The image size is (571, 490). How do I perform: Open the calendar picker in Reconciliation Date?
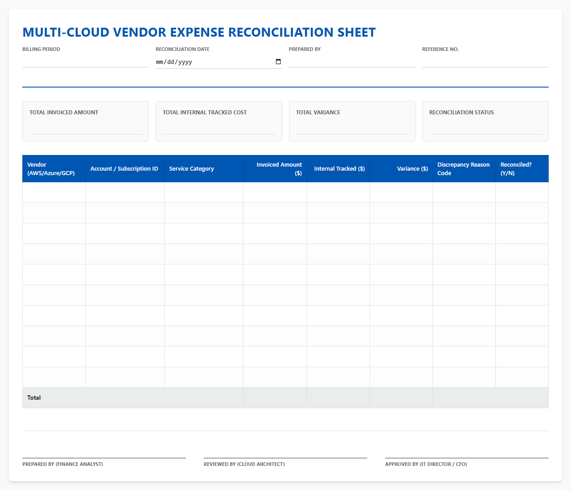tap(278, 62)
